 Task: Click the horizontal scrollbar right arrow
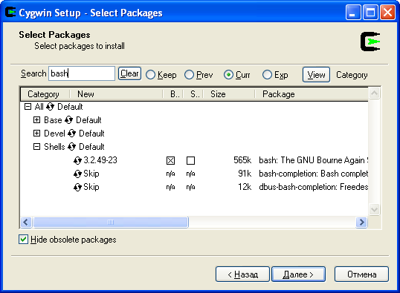coord(361,223)
